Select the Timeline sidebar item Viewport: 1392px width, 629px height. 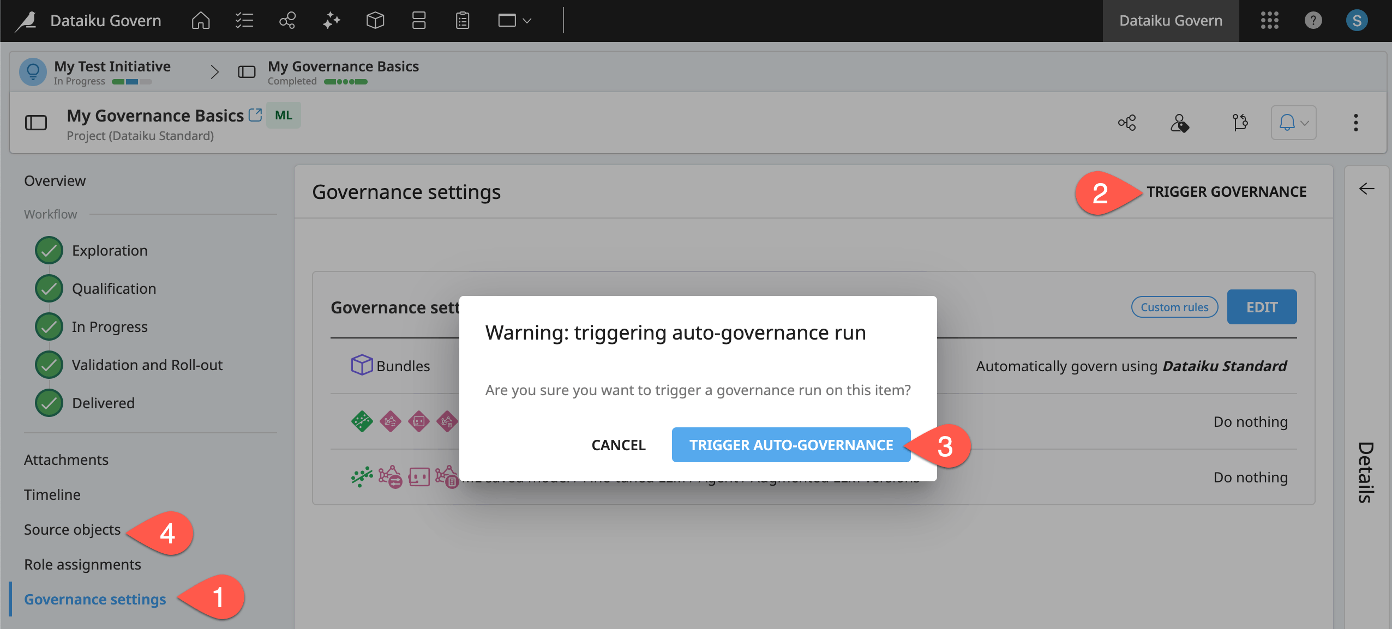[x=52, y=494]
